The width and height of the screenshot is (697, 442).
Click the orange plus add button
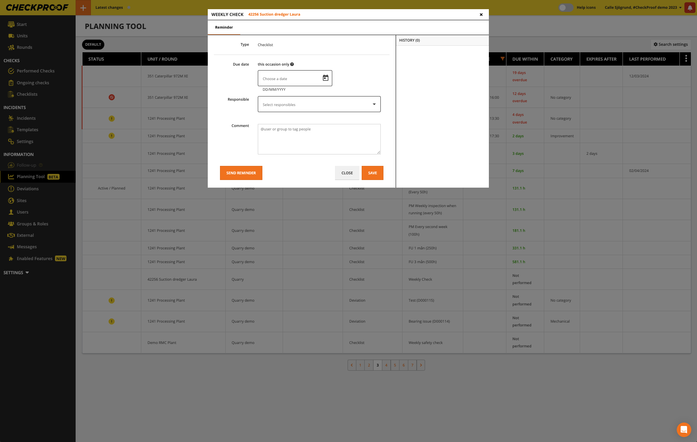(x=83, y=8)
